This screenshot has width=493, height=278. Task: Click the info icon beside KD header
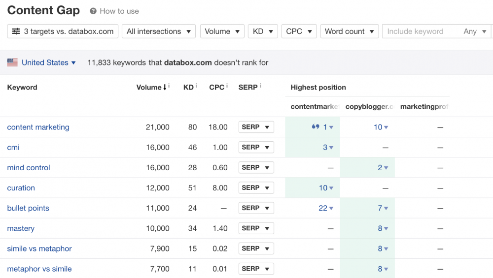click(196, 86)
